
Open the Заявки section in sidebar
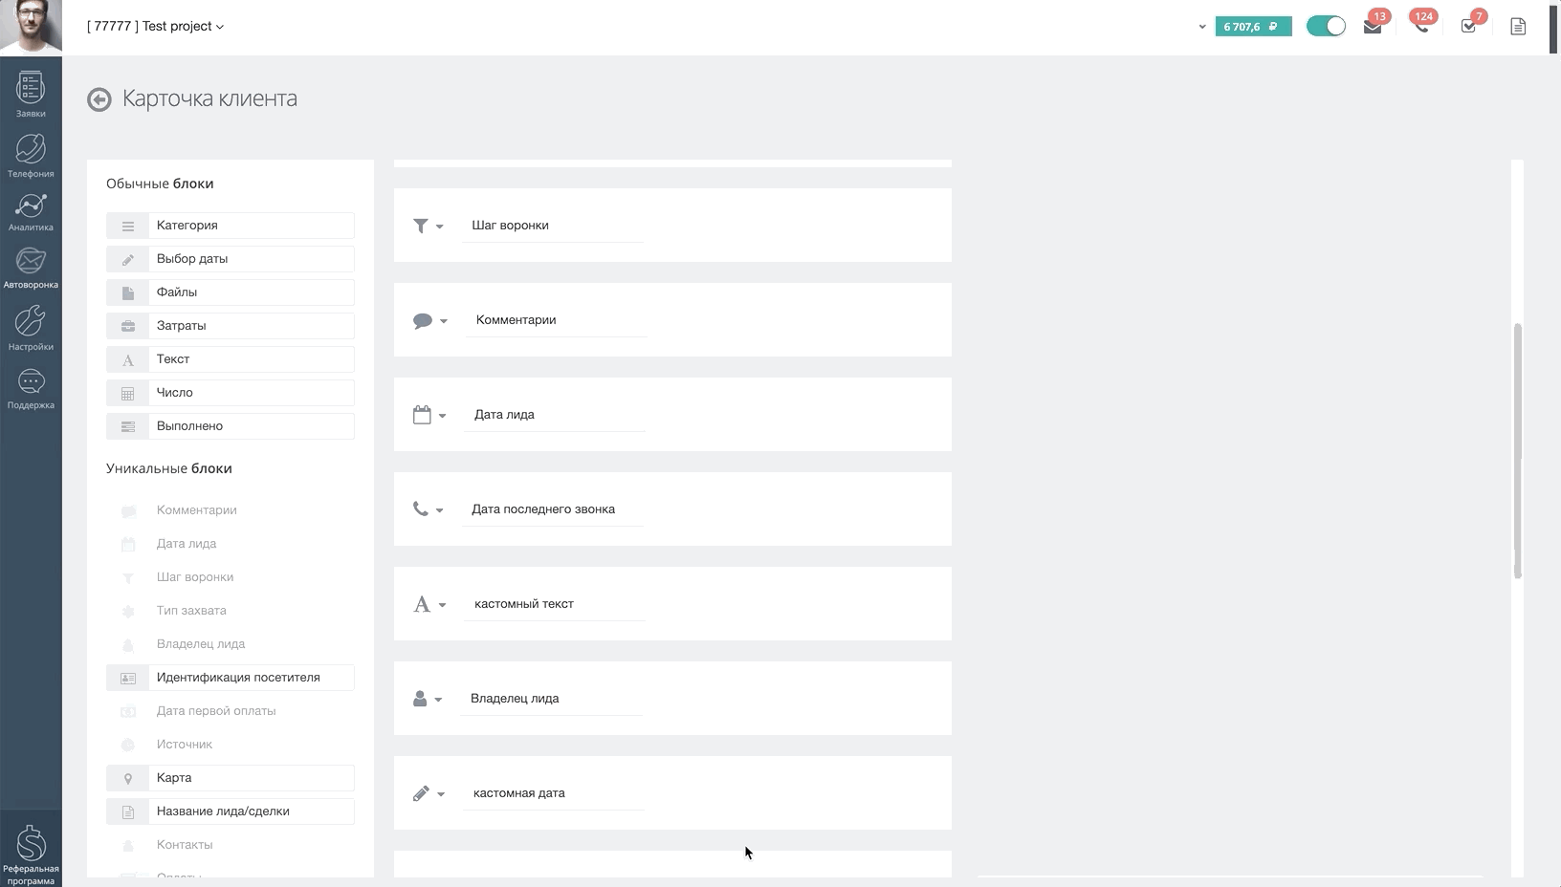(31, 95)
